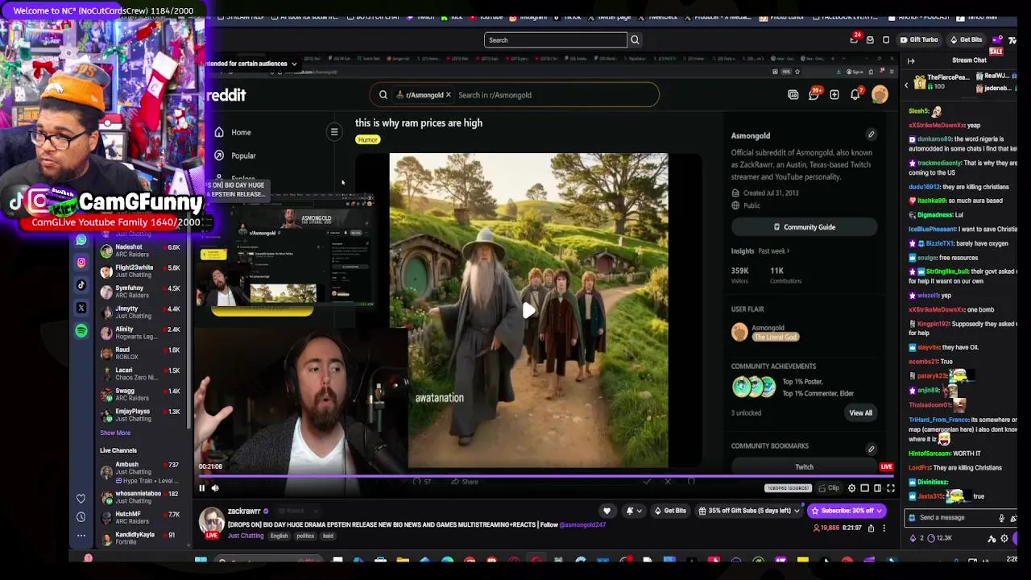This screenshot has width=1031, height=580.
Task: Open Instagram icon in left sidebar
Action: tap(81, 262)
